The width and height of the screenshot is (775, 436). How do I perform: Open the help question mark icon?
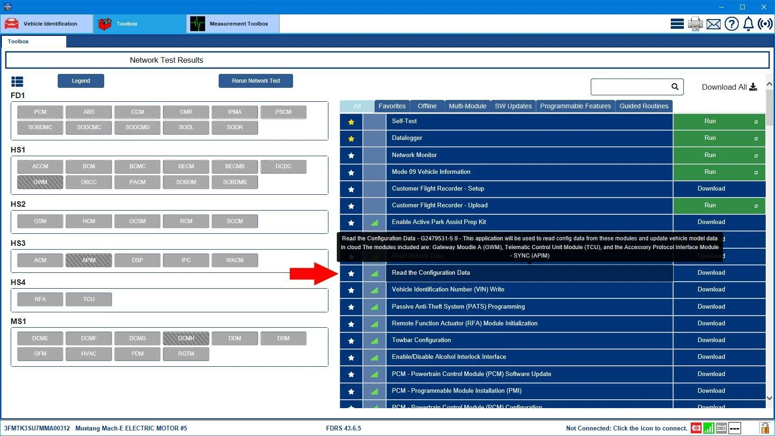tap(731, 24)
